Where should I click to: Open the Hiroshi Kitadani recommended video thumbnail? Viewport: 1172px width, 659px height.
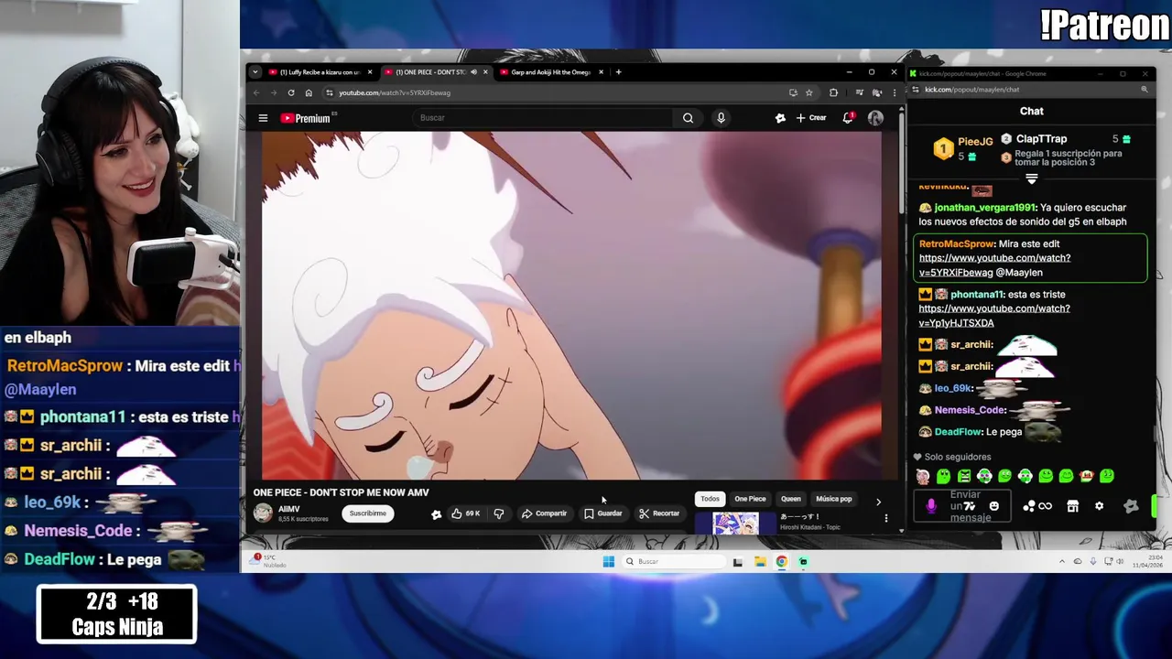click(x=735, y=524)
